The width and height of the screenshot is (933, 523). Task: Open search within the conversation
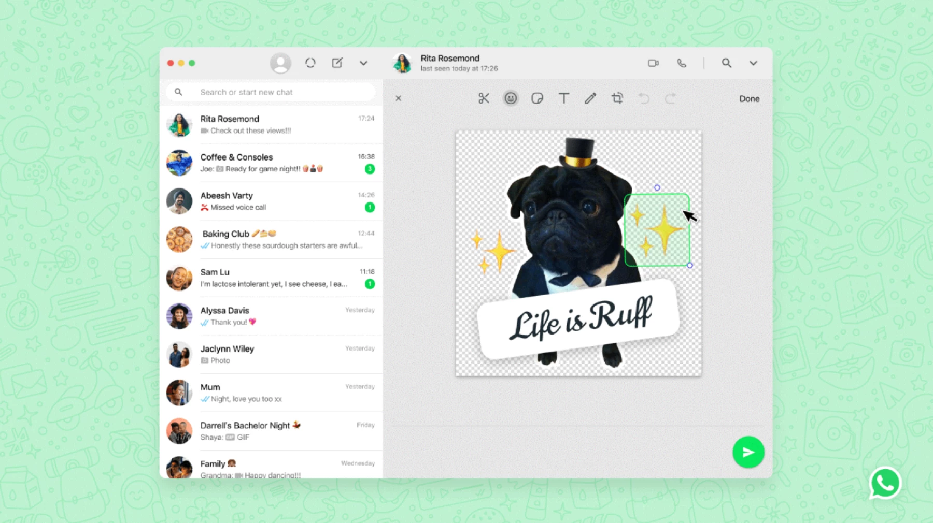click(x=727, y=63)
